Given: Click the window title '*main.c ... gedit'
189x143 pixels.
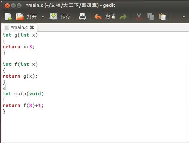Looking at the screenshot, I should 71,6.
